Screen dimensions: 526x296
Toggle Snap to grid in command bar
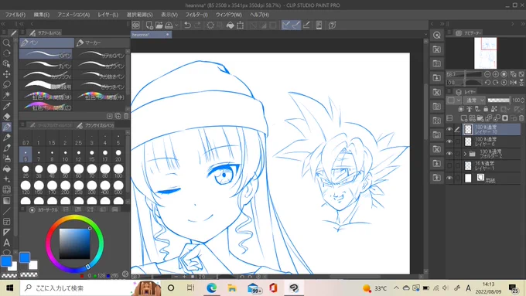tap(306, 26)
